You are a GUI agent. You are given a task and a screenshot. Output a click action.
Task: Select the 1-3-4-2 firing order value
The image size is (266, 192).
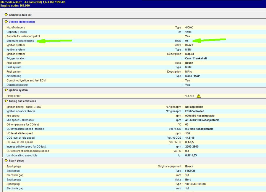(x=190, y=96)
